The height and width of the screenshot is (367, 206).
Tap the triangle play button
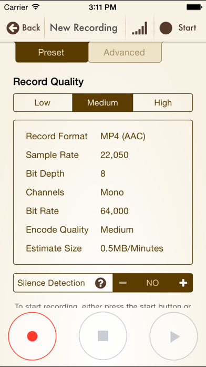(173, 336)
